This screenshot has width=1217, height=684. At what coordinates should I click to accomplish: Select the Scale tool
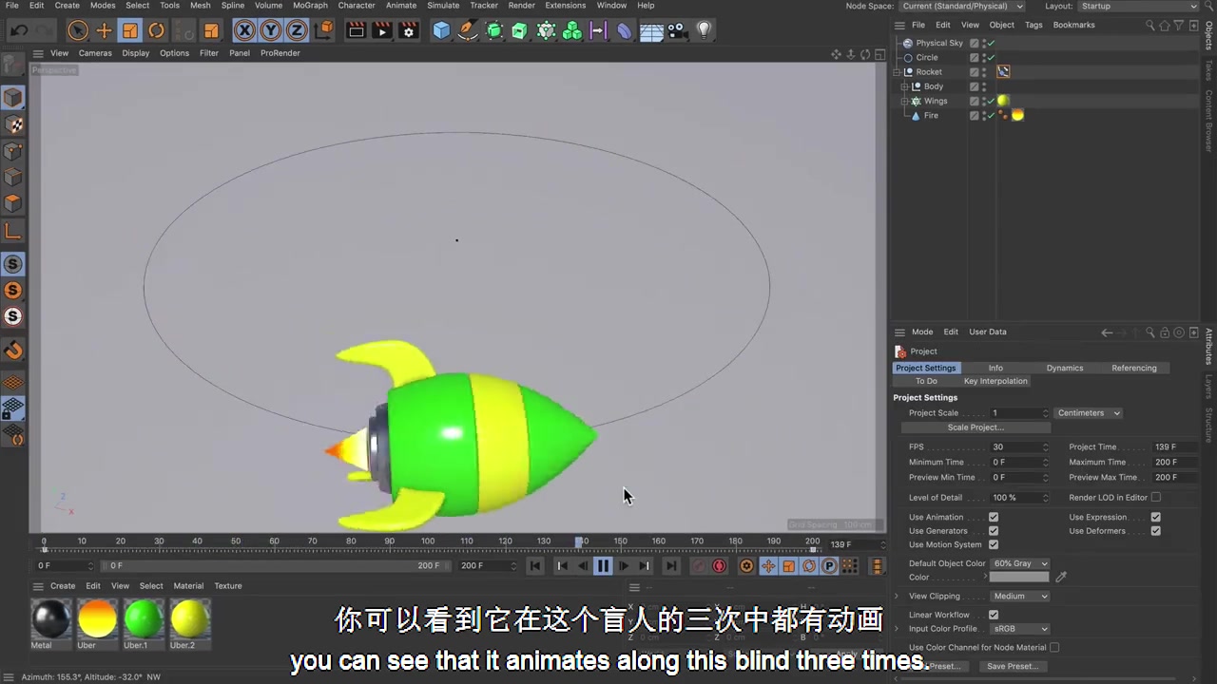[129, 30]
